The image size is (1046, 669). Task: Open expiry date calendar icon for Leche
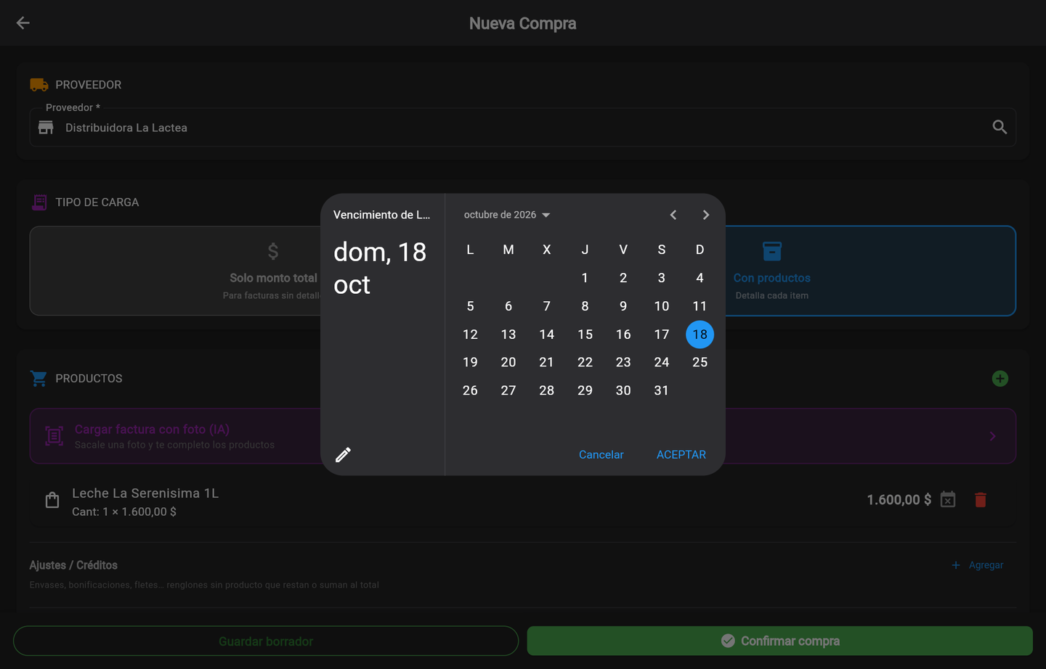(948, 500)
